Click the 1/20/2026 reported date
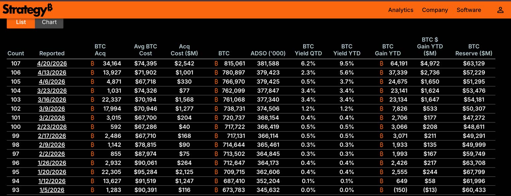This screenshot has height=196, width=511. coord(52,172)
